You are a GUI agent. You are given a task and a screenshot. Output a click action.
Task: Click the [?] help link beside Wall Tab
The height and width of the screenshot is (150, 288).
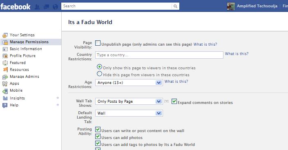[166, 101]
